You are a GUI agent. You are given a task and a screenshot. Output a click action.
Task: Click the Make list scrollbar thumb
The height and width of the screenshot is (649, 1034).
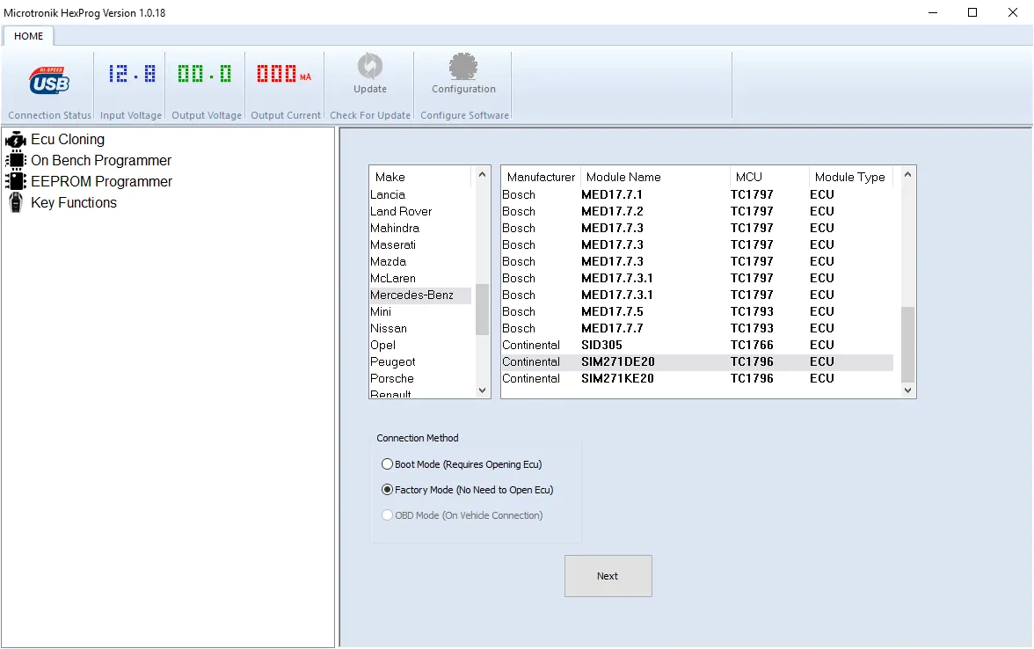click(482, 310)
